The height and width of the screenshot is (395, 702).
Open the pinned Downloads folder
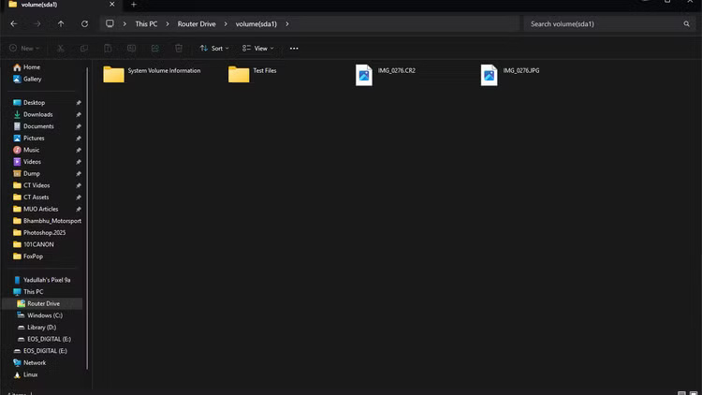click(37, 114)
